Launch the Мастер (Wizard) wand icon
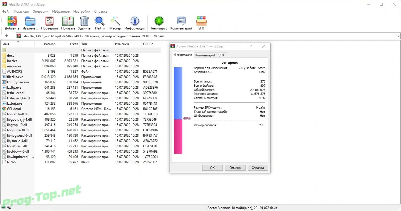Screen dimensions: 401x211 coord(115,21)
